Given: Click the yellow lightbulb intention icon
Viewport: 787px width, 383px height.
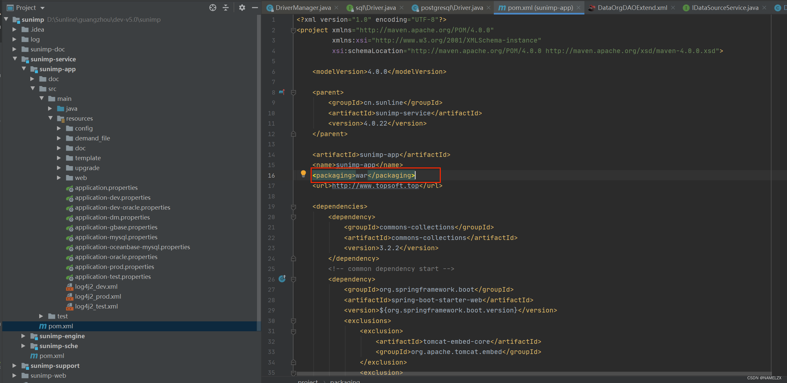Looking at the screenshot, I should [x=303, y=173].
